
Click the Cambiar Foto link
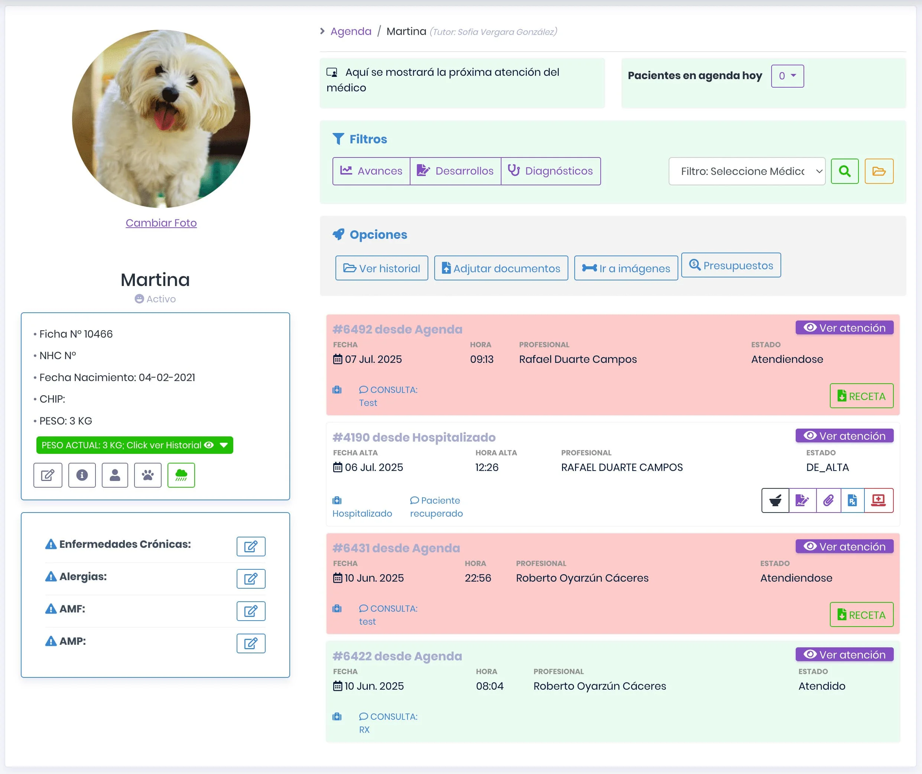[x=161, y=223]
